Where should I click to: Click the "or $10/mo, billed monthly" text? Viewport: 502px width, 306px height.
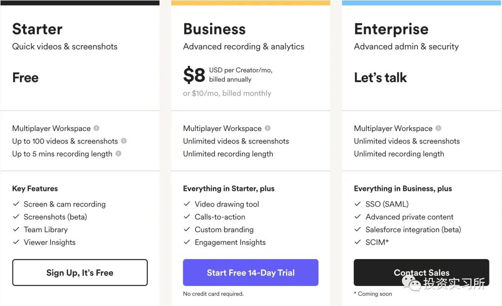point(227,93)
